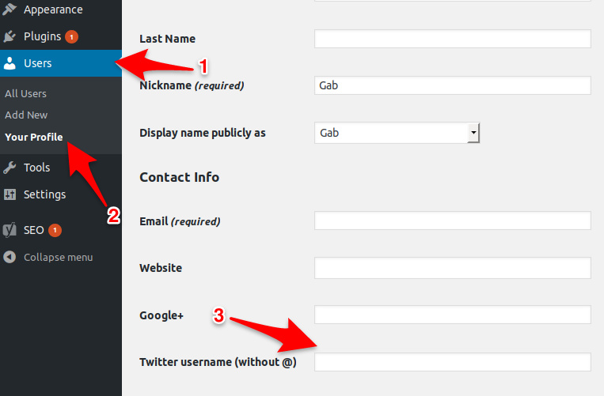604x396 pixels.
Task: Click the Plugins update count badge
Action: click(x=71, y=37)
